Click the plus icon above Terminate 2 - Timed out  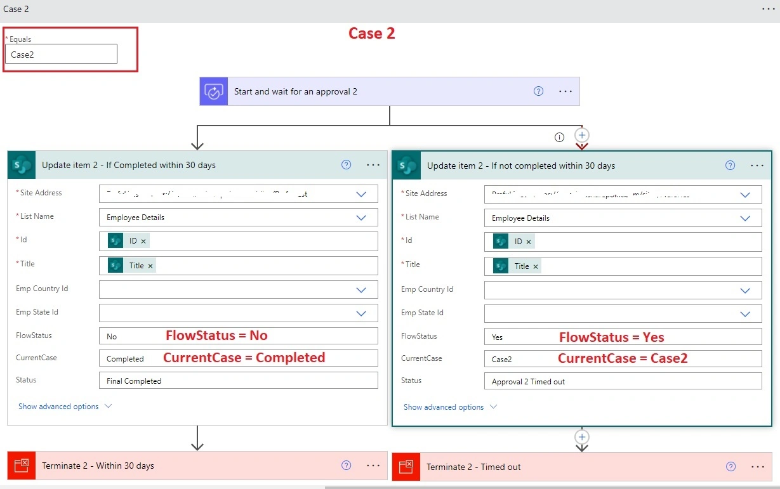coord(582,437)
